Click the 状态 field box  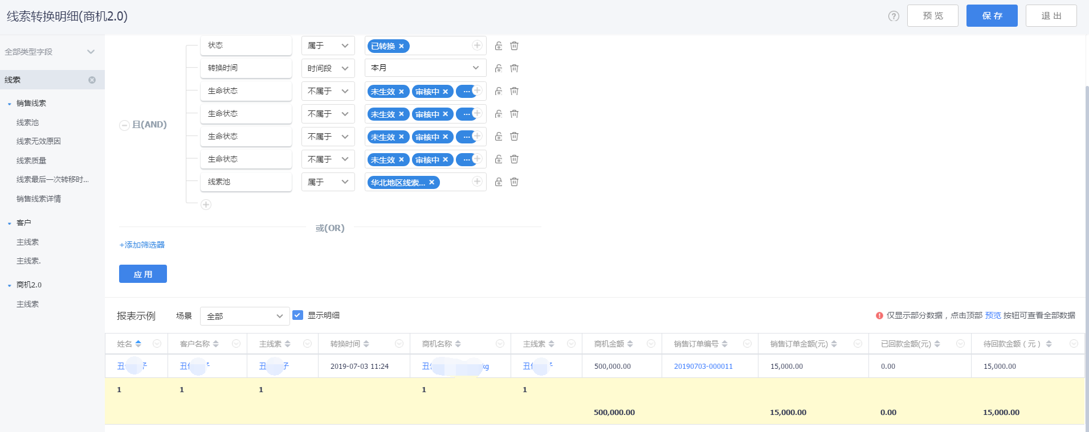246,46
